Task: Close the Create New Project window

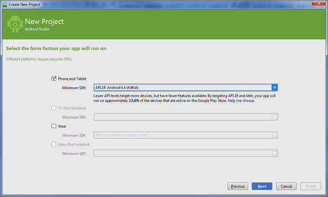Action: (319, 3)
